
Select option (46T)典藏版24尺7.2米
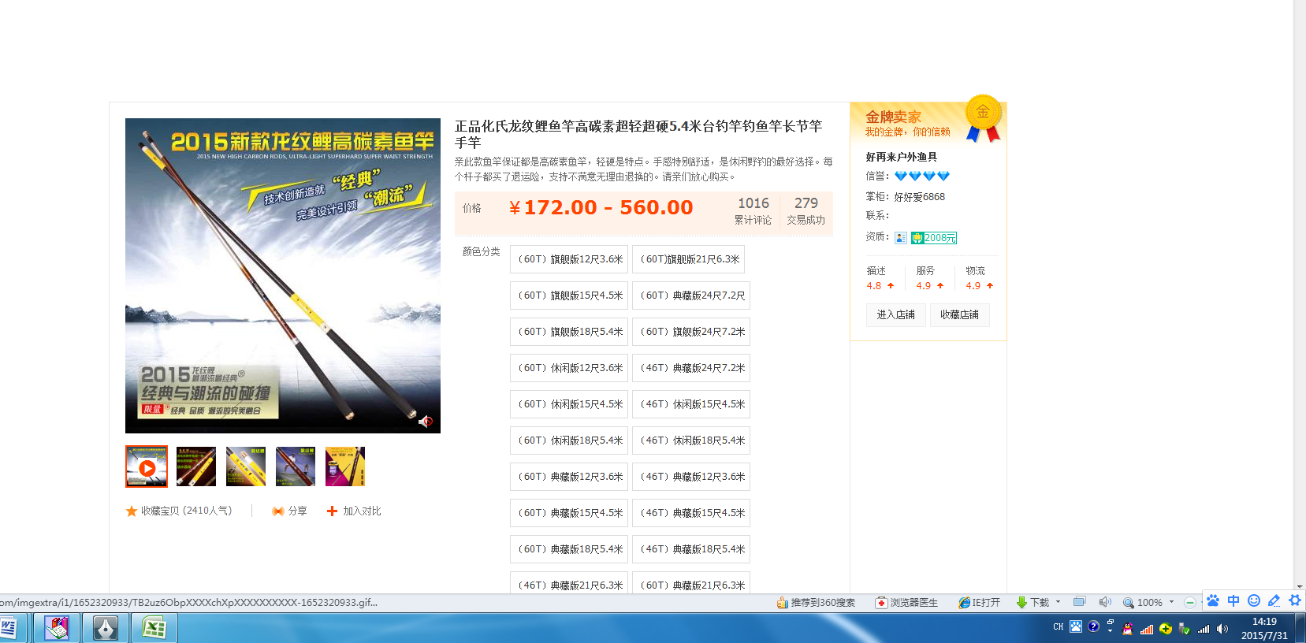point(691,368)
